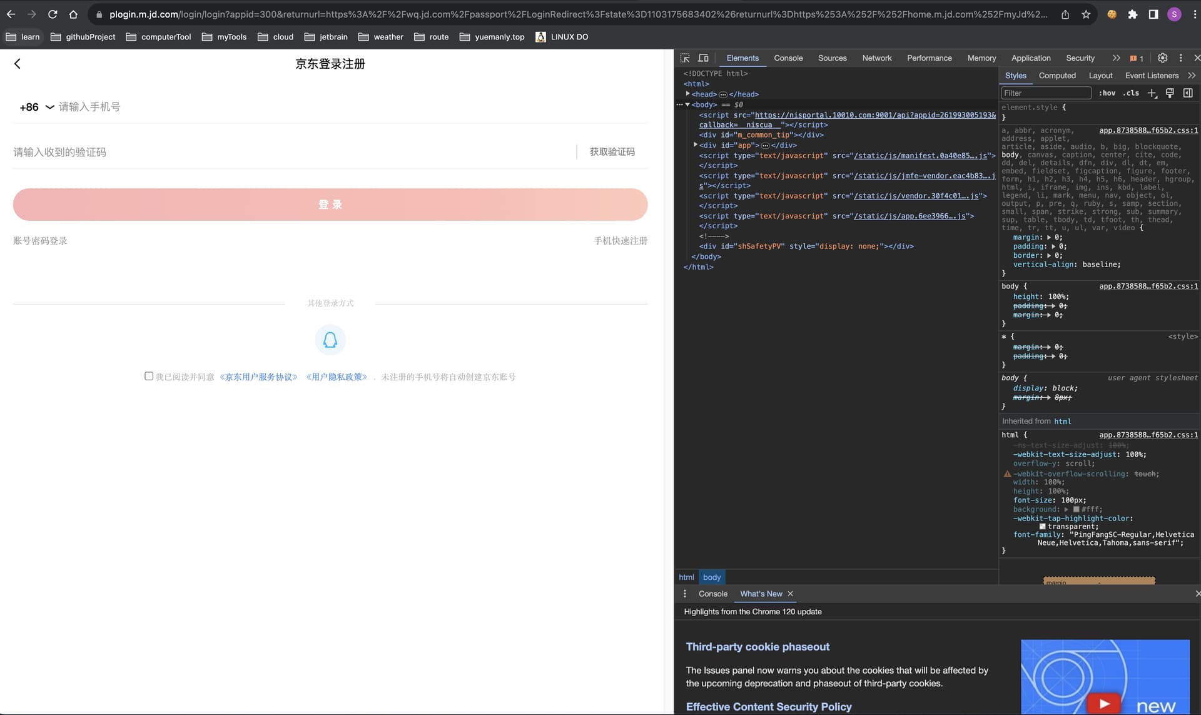Open the 用户隐私政策 link
1201x715 pixels.
337,377
